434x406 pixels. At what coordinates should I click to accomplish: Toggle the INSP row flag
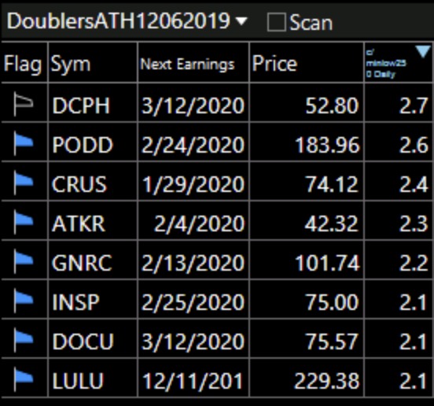24,301
